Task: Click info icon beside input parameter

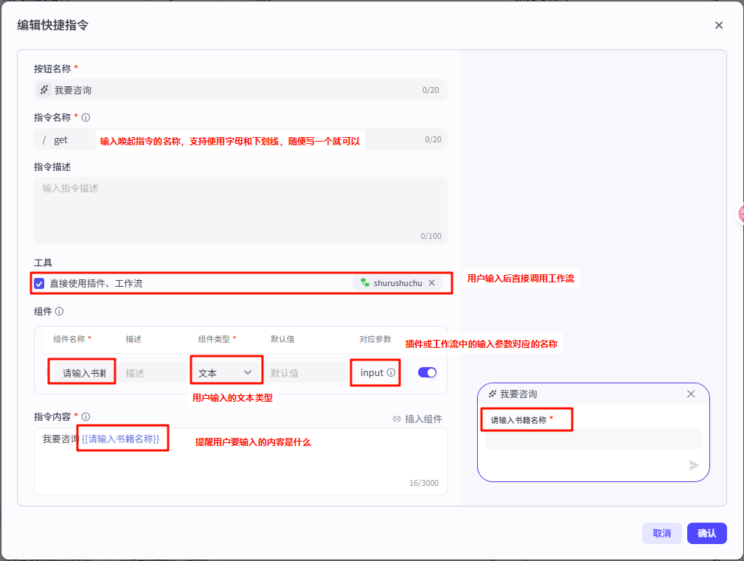Action: tap(391, 373)
